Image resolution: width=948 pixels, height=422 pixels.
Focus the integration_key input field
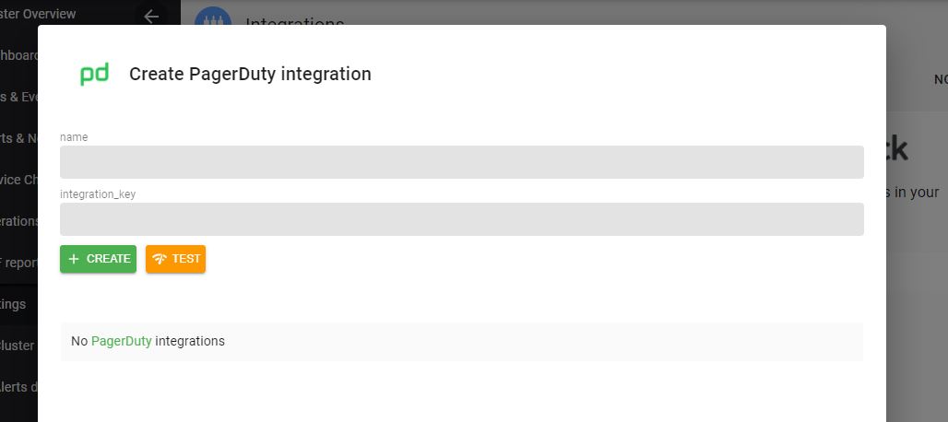pyautogui.click(x=461, y=219)
